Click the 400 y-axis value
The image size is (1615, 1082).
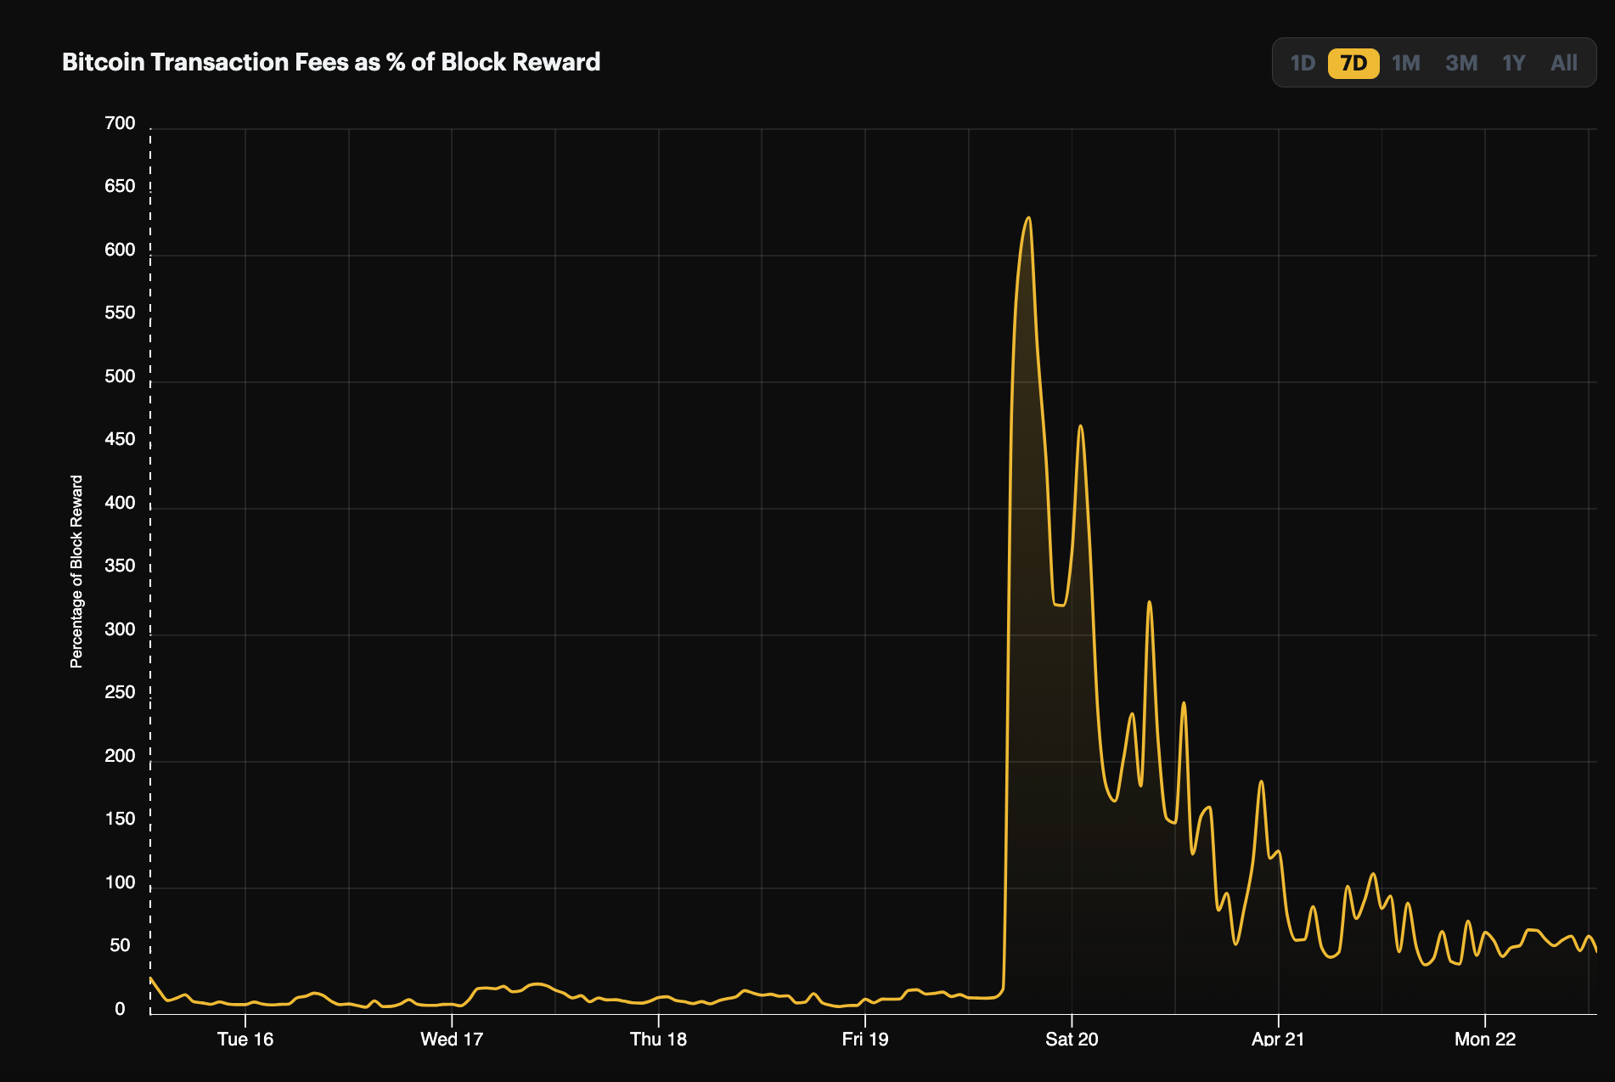[120, 503]
